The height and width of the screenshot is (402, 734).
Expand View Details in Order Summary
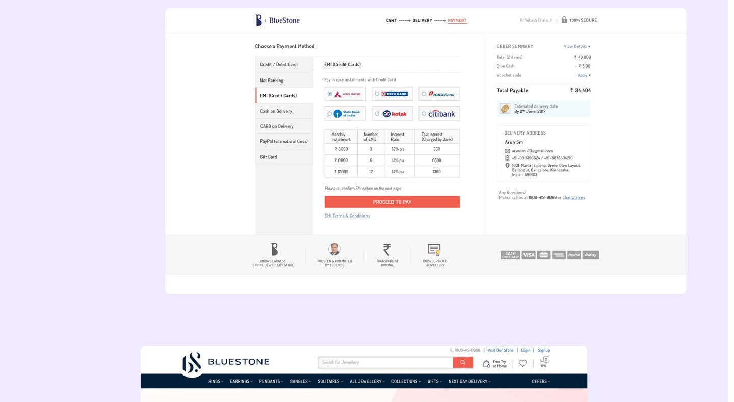pos(577,46)
